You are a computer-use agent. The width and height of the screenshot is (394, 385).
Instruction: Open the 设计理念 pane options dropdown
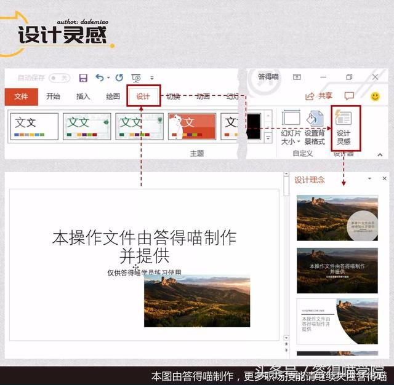tap(369, 178)
